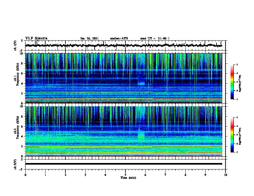254x196 pixels.
Task: Click time axis tick label "1"
Action: pos(45,175)
